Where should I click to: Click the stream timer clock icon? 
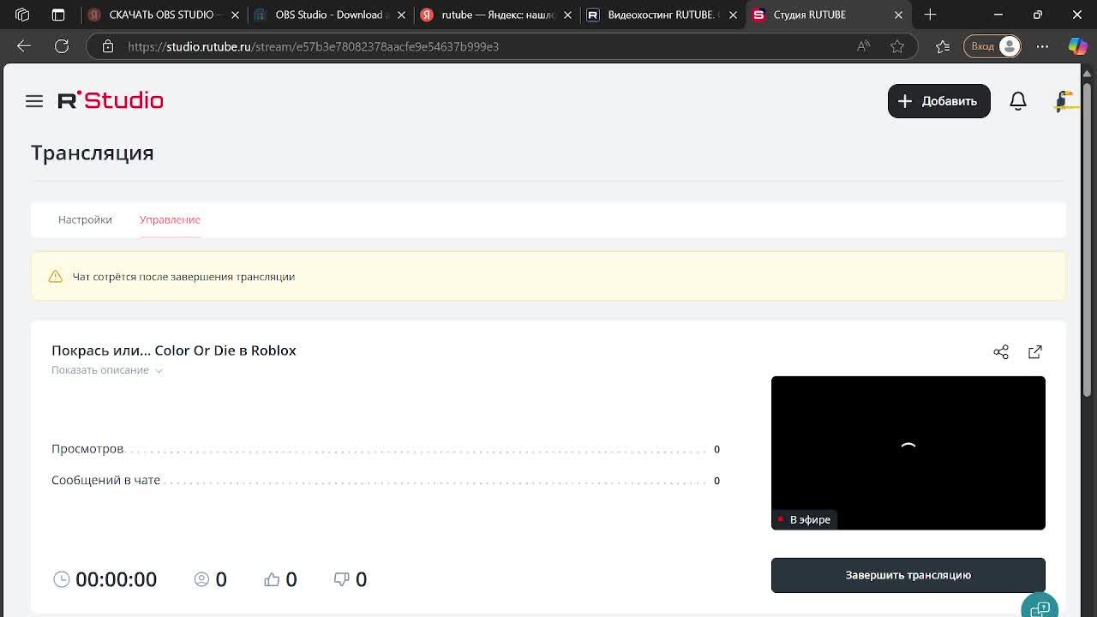[62, 579]
